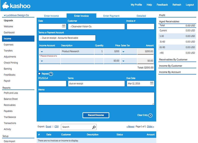Click Refresh in the header

click(x=177, y=5)
